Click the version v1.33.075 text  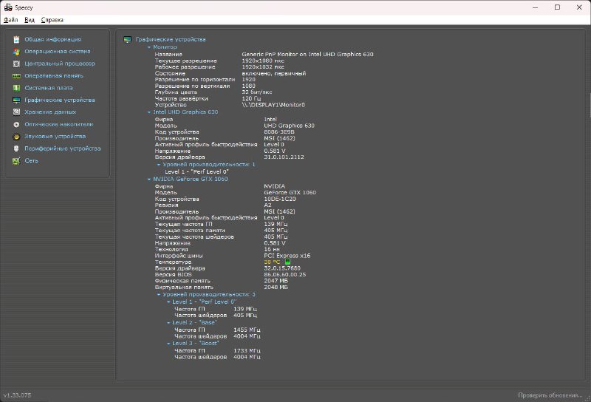[17, 395]
